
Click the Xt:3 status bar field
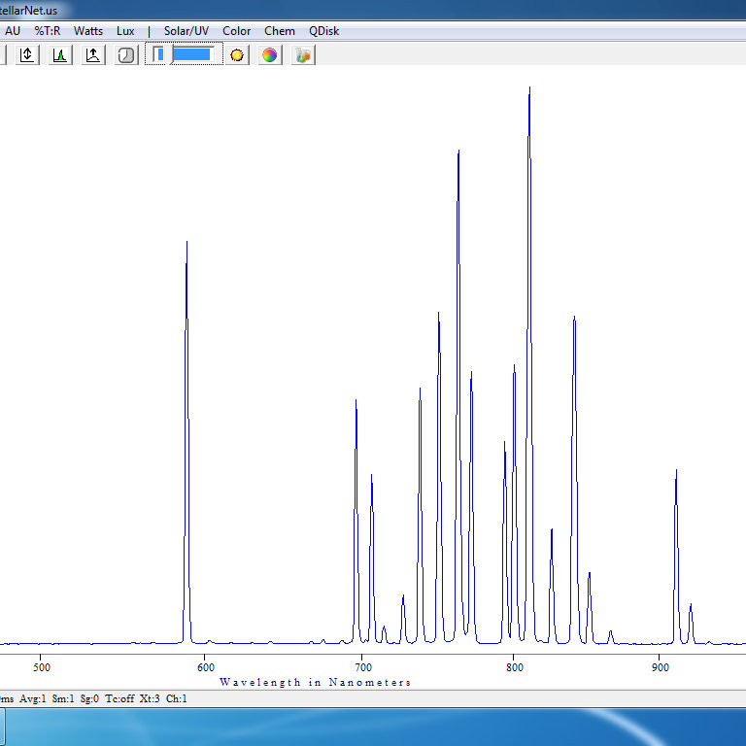click(150, 698)
